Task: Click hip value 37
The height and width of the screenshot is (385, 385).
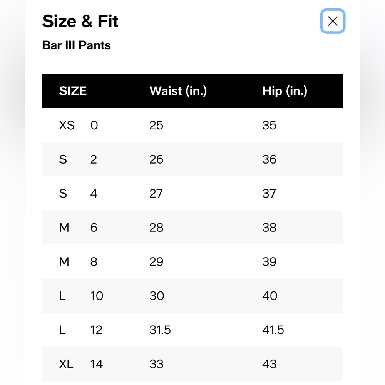Action: [x=269, y=194]
